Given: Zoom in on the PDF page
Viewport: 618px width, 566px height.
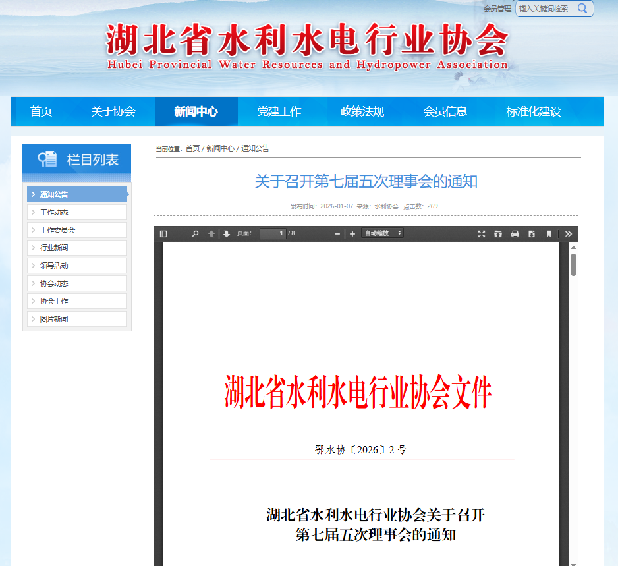Looking at the screenshot, I should click(x=352, y=233).
